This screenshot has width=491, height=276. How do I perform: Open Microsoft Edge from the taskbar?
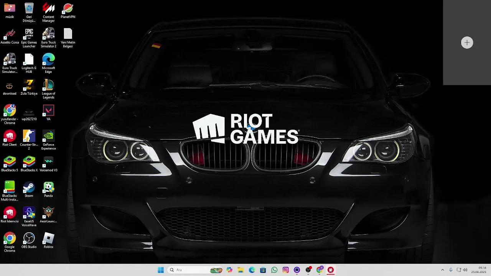(252, 270)
